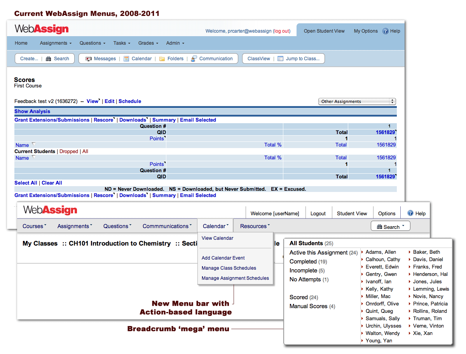Expand the Tasks menu

tap(122, 43)
